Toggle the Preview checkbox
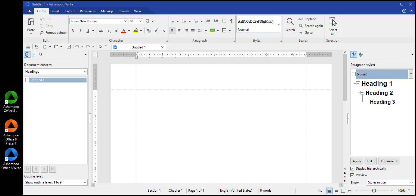The height and width of the screenshot is (196, 416). (352, 175)
